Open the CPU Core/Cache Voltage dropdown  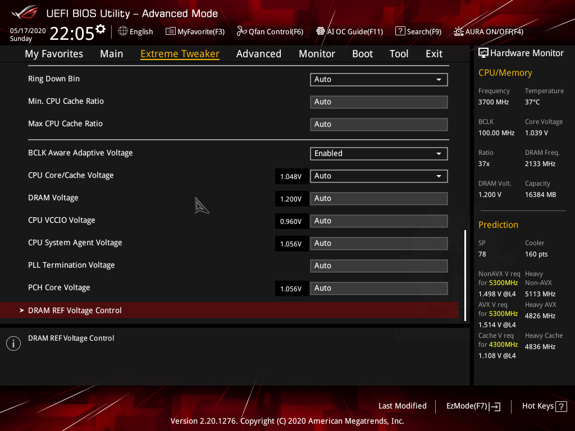click(378, 176)
